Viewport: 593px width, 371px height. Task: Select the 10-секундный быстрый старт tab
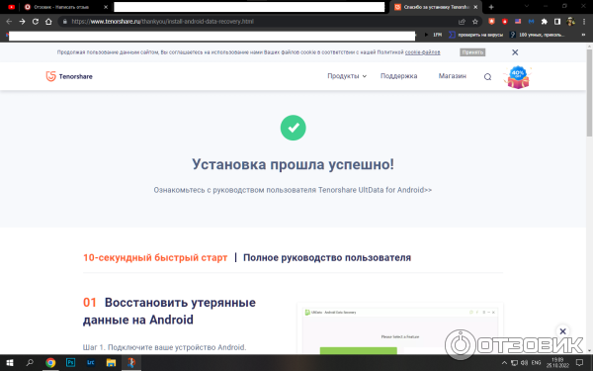click(155, 257)
